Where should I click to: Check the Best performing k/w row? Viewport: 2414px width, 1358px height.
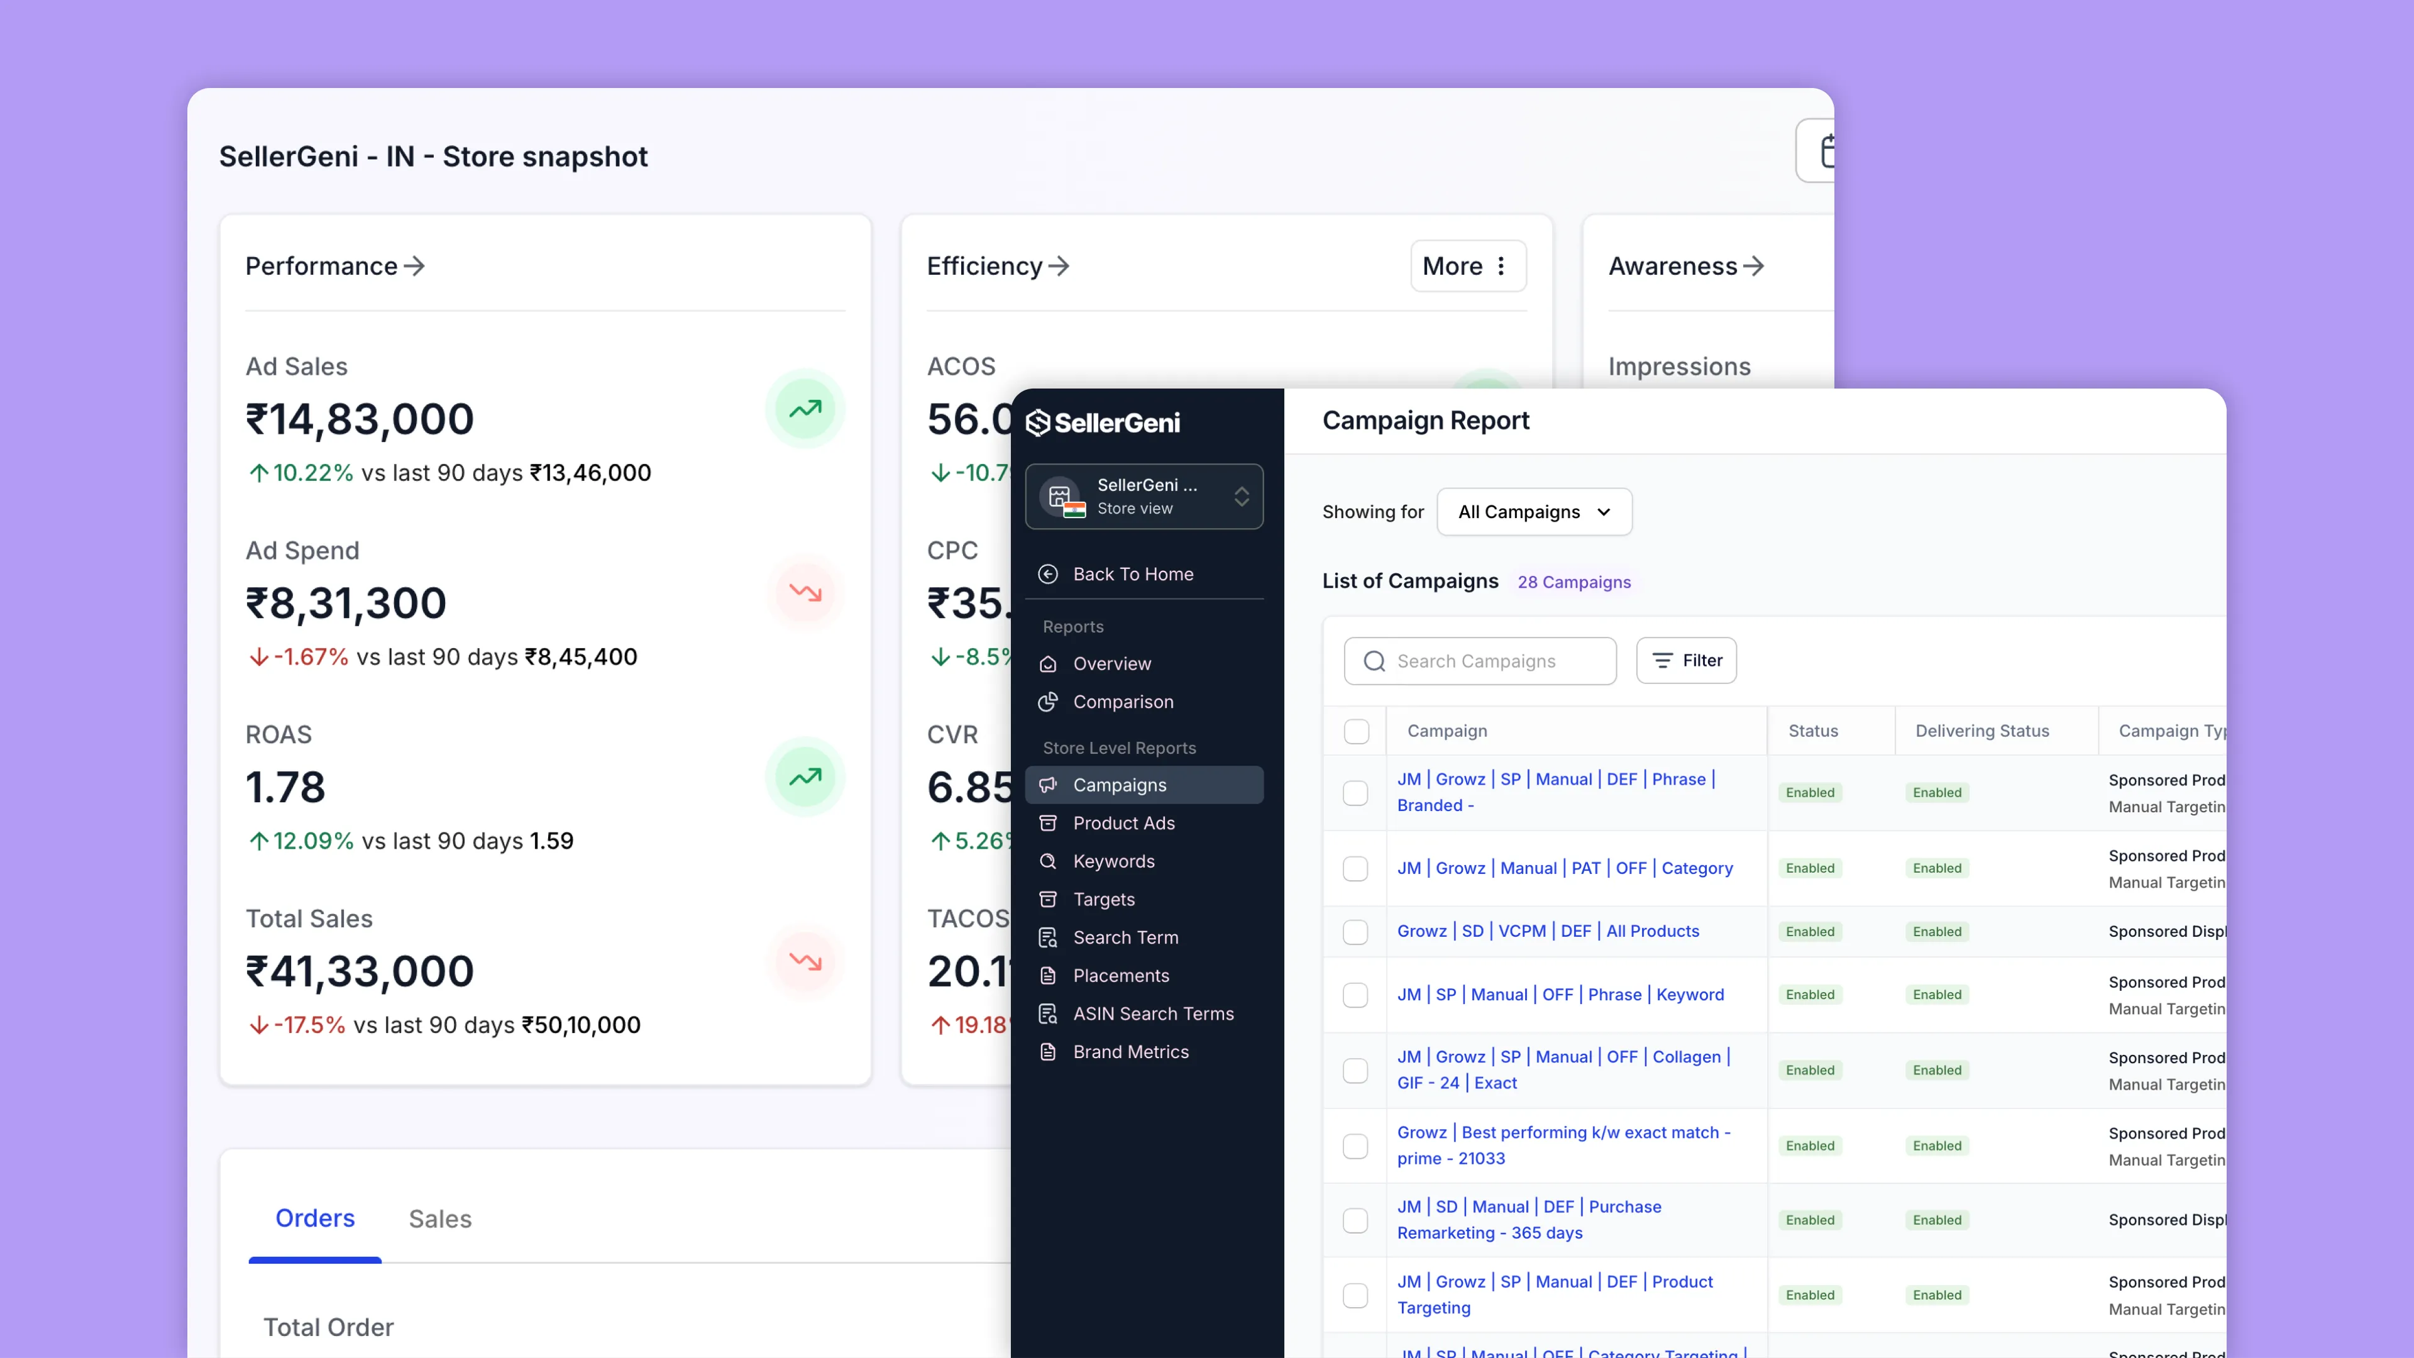pos(1356,1146)
